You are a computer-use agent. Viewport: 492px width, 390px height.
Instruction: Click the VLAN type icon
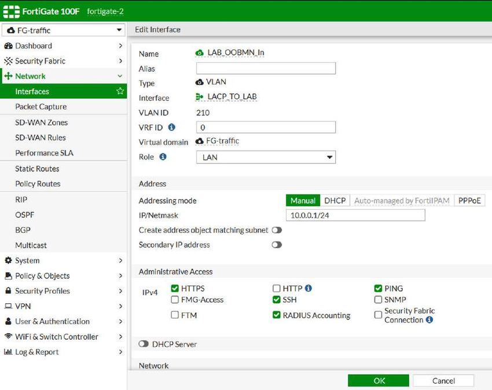[199, 82]
